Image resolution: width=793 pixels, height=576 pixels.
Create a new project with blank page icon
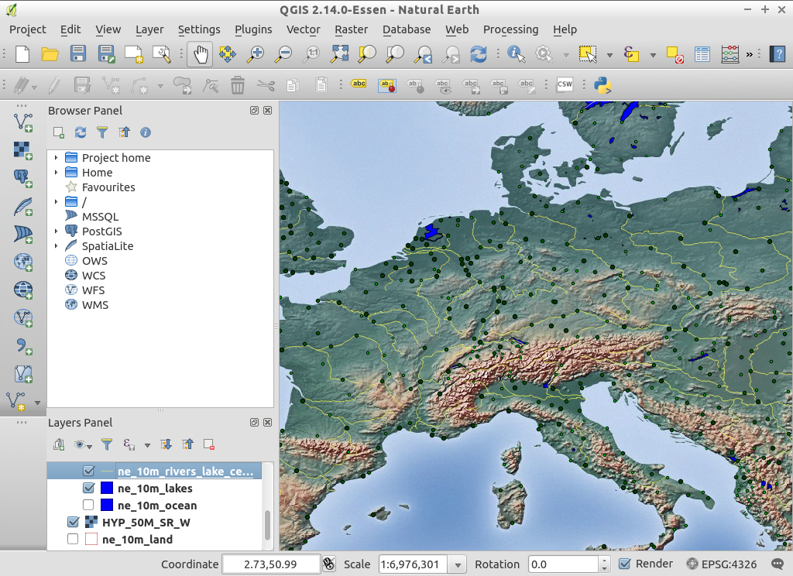tap(22, 53)
